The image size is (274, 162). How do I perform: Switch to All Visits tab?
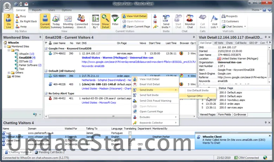pos(218,43)
